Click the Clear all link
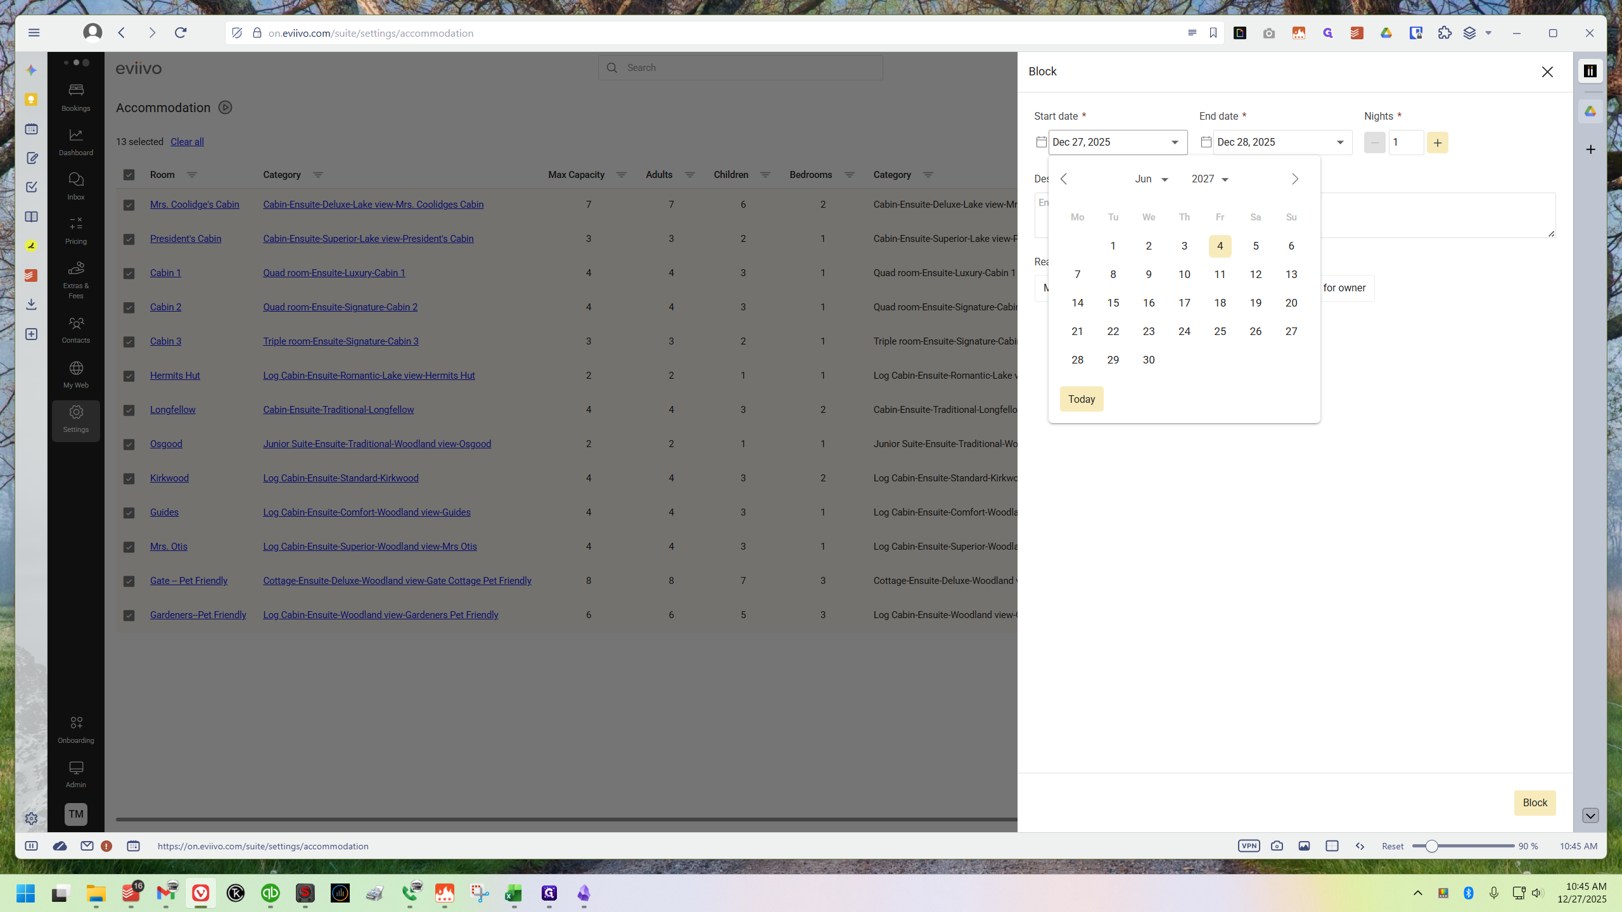1622x912 pixels. click(x=187, y=142)
